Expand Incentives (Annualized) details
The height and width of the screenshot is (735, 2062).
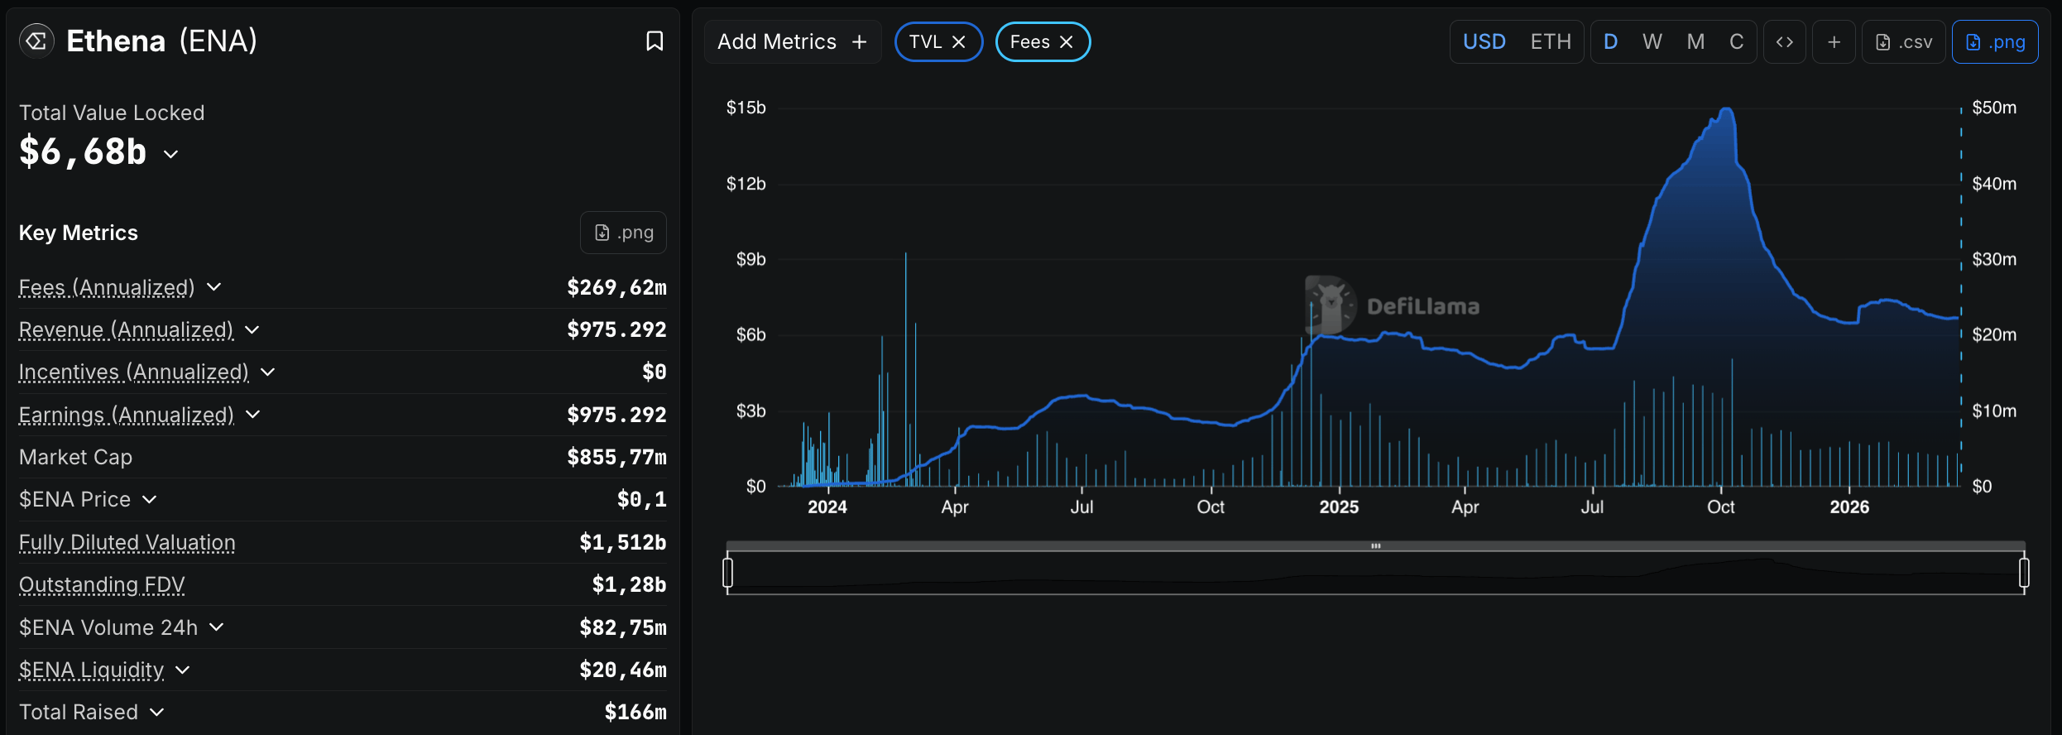(x=268, y=372)
